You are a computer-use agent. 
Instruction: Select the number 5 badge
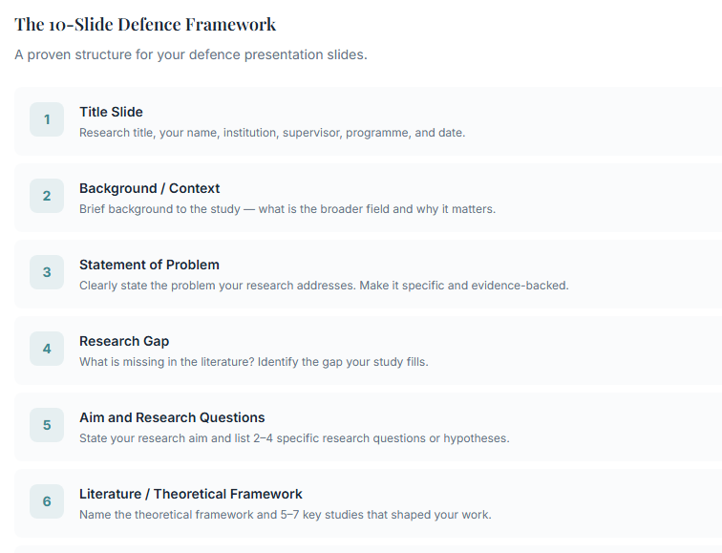(x=47, y=425)
